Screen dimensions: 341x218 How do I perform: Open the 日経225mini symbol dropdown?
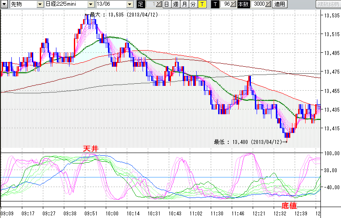90,4
